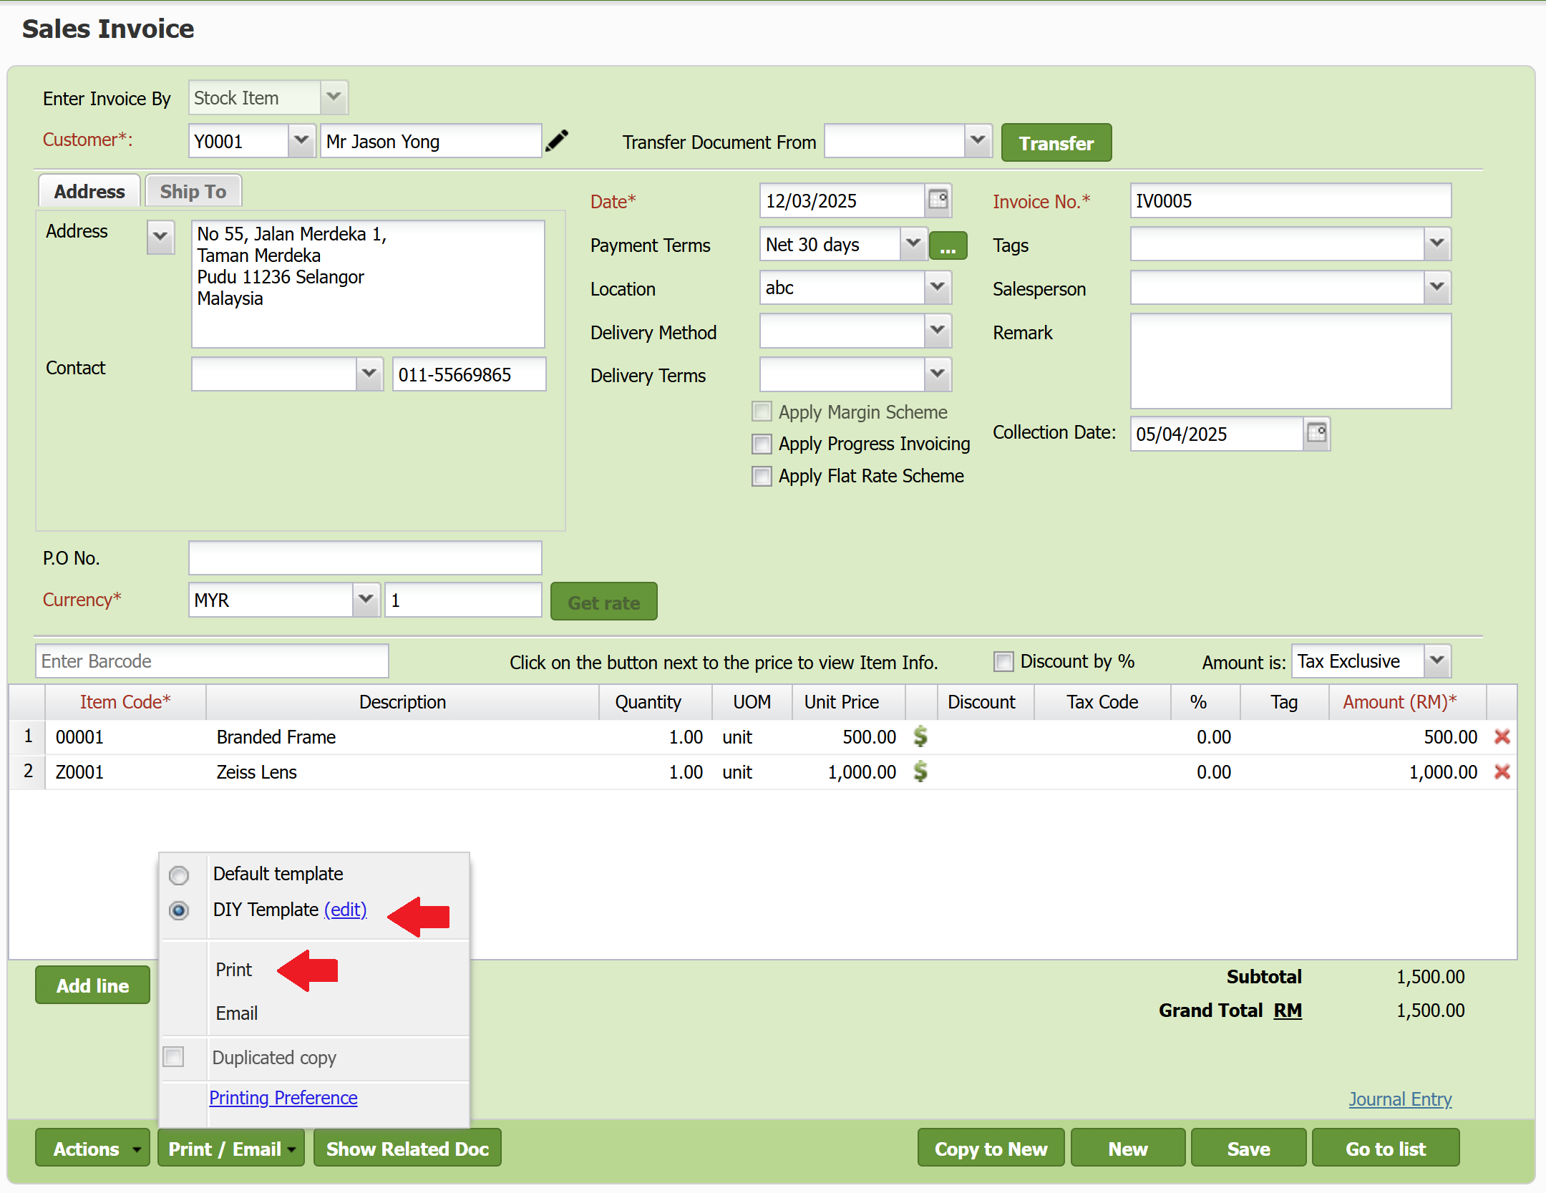Viewport: 1546px width, 1193px height.
Task: Open the Printing Preference link
Action: click(283, 1098)
